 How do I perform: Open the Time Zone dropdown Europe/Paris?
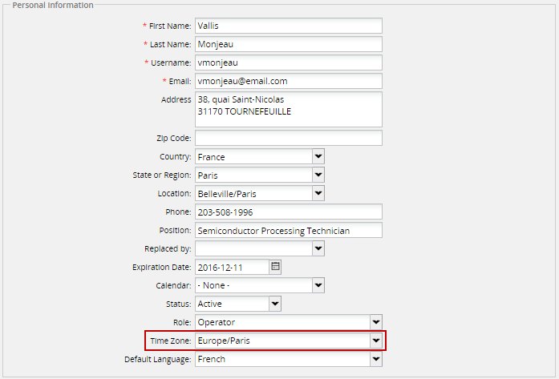click(x=375, y=341)
